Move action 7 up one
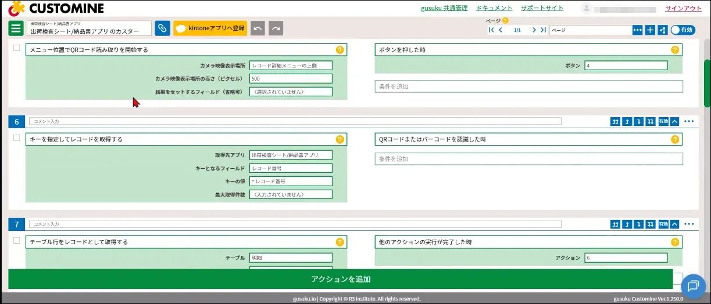 click(627, 224)
